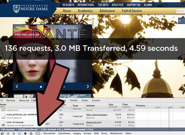Screen dimensions: 185x135
Task: Open the Academics menu item
Action: pyautogui.click(x=85, y=11)
